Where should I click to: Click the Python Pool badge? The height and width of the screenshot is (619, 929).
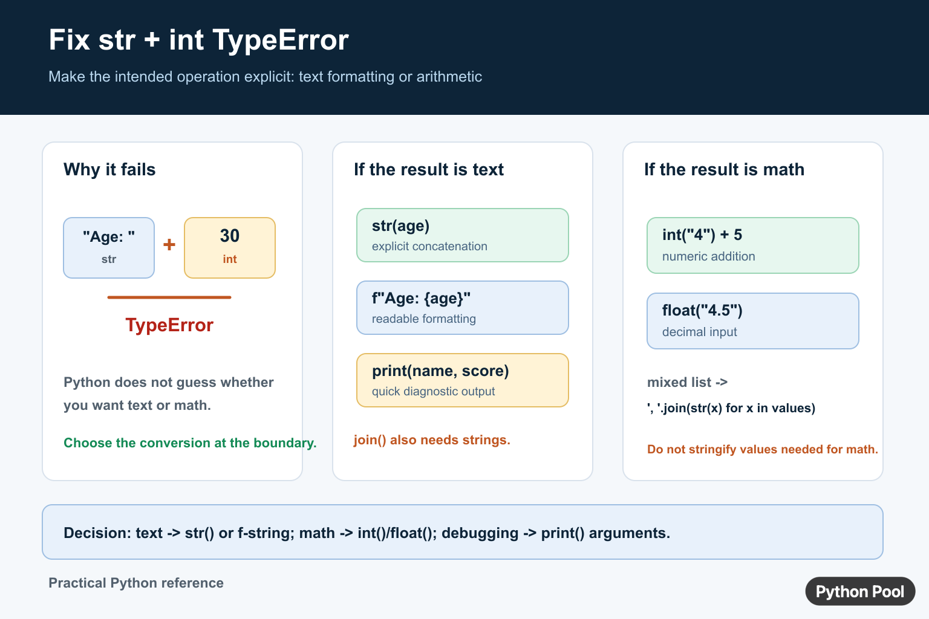click(x=860, y=591)
